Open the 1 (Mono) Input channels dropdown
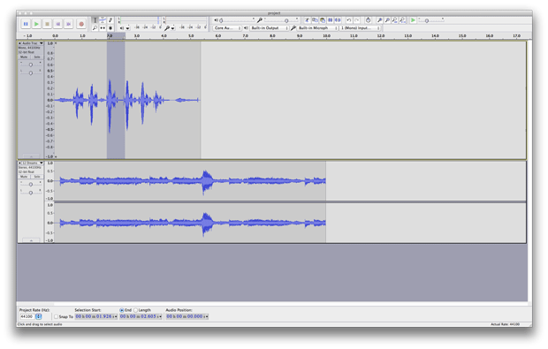The width and height of the screenshot is (548, 349). [360, 28]
